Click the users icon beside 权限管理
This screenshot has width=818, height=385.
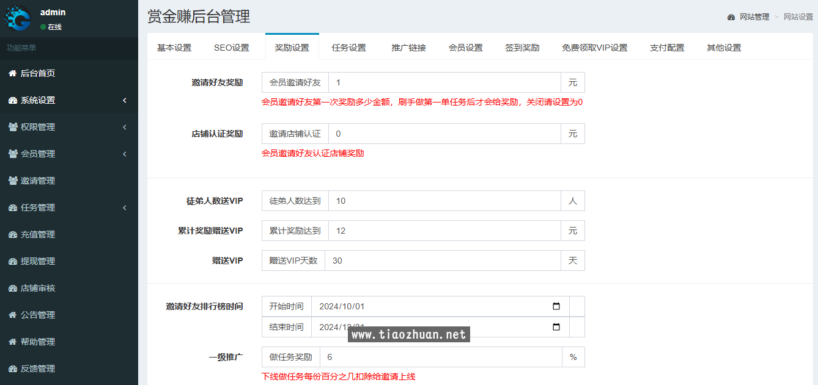point(13,127)
